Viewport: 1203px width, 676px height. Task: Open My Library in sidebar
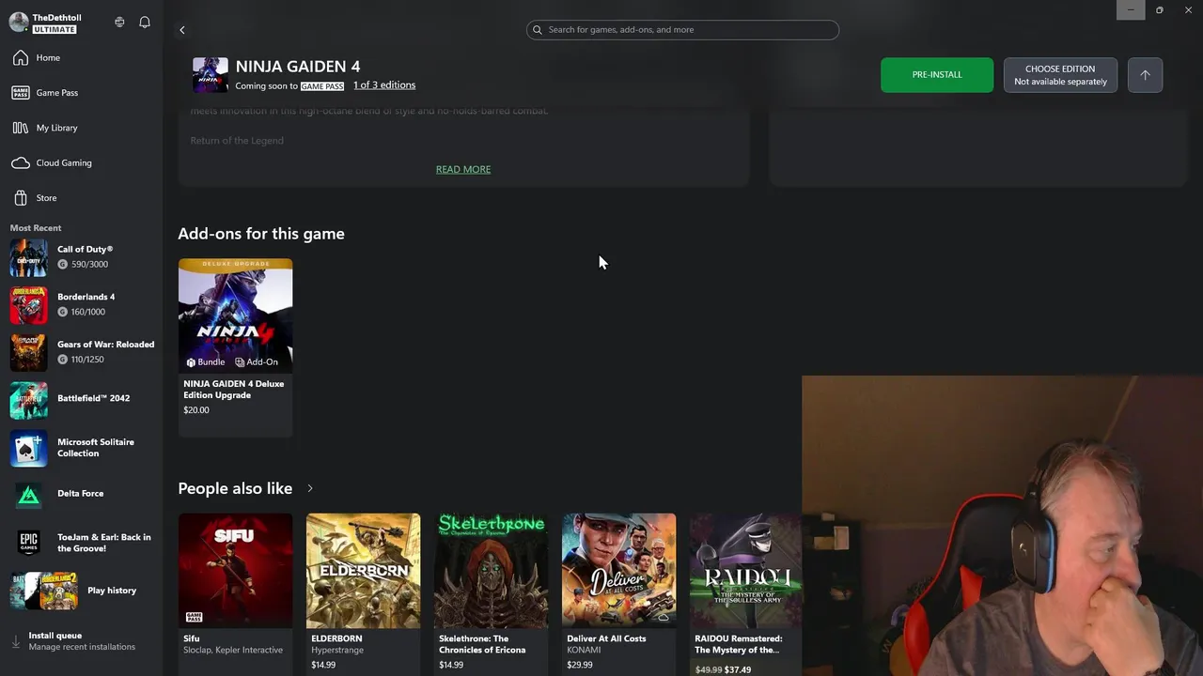(82, 128)
